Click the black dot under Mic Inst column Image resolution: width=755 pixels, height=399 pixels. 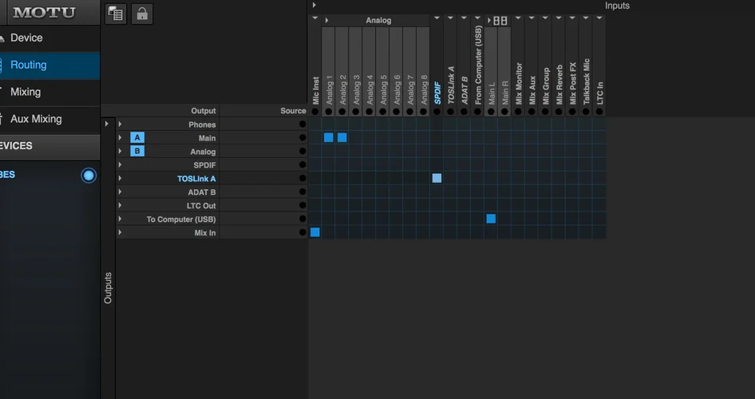point(315,112)
